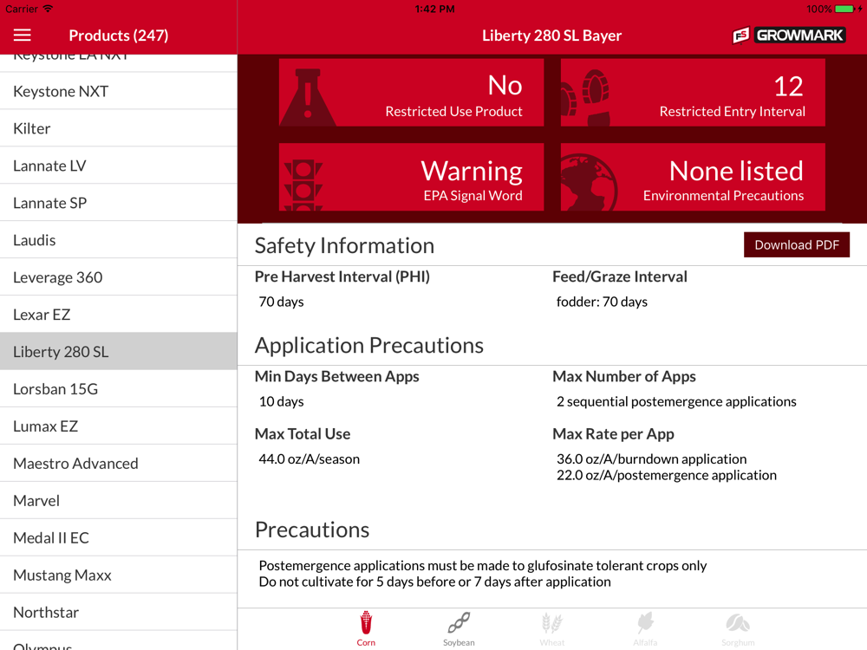Tap the Products (247) header title
867x650 pixels.
click(x=118, y=36)
